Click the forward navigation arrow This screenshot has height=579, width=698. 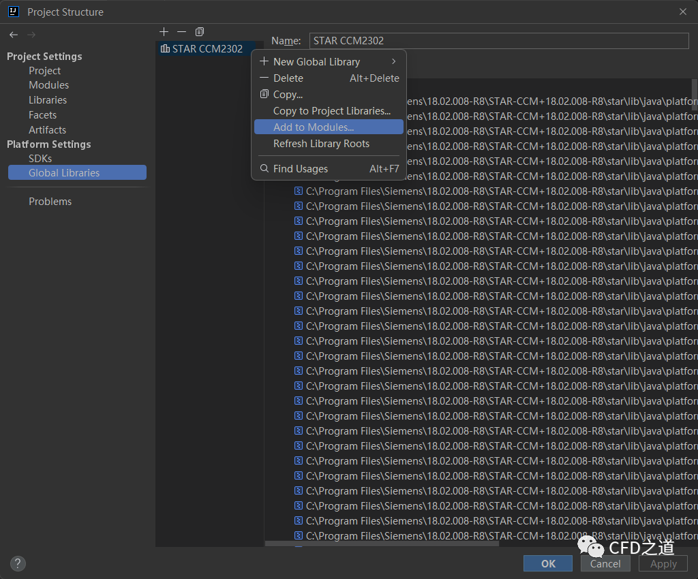(31, 35)
